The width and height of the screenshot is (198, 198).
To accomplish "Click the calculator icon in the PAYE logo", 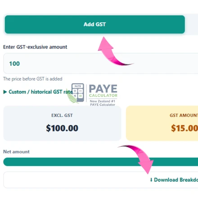I will click(x=78, y=93).
